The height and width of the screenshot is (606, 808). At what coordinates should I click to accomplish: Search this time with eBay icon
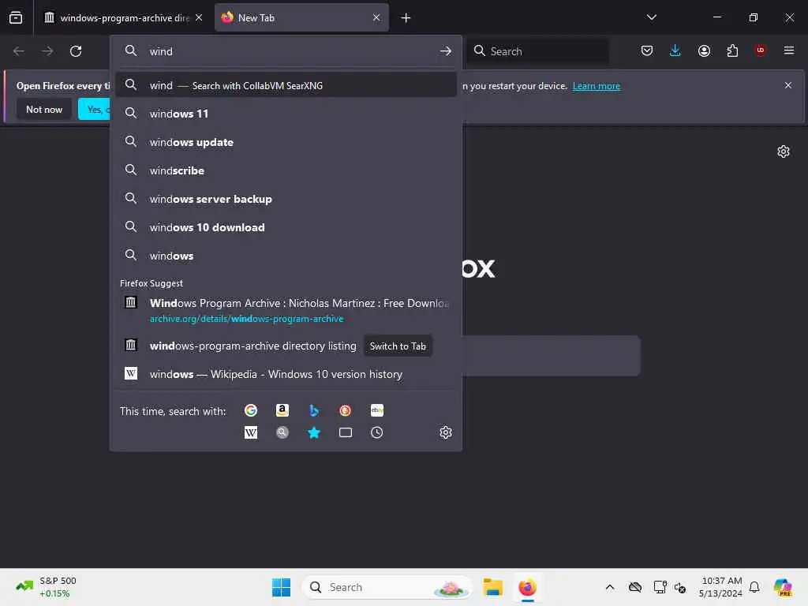point(377,410)
